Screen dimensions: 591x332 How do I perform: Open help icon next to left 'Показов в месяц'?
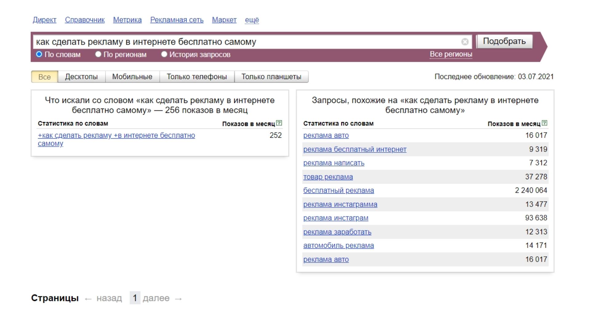point(279,123)
